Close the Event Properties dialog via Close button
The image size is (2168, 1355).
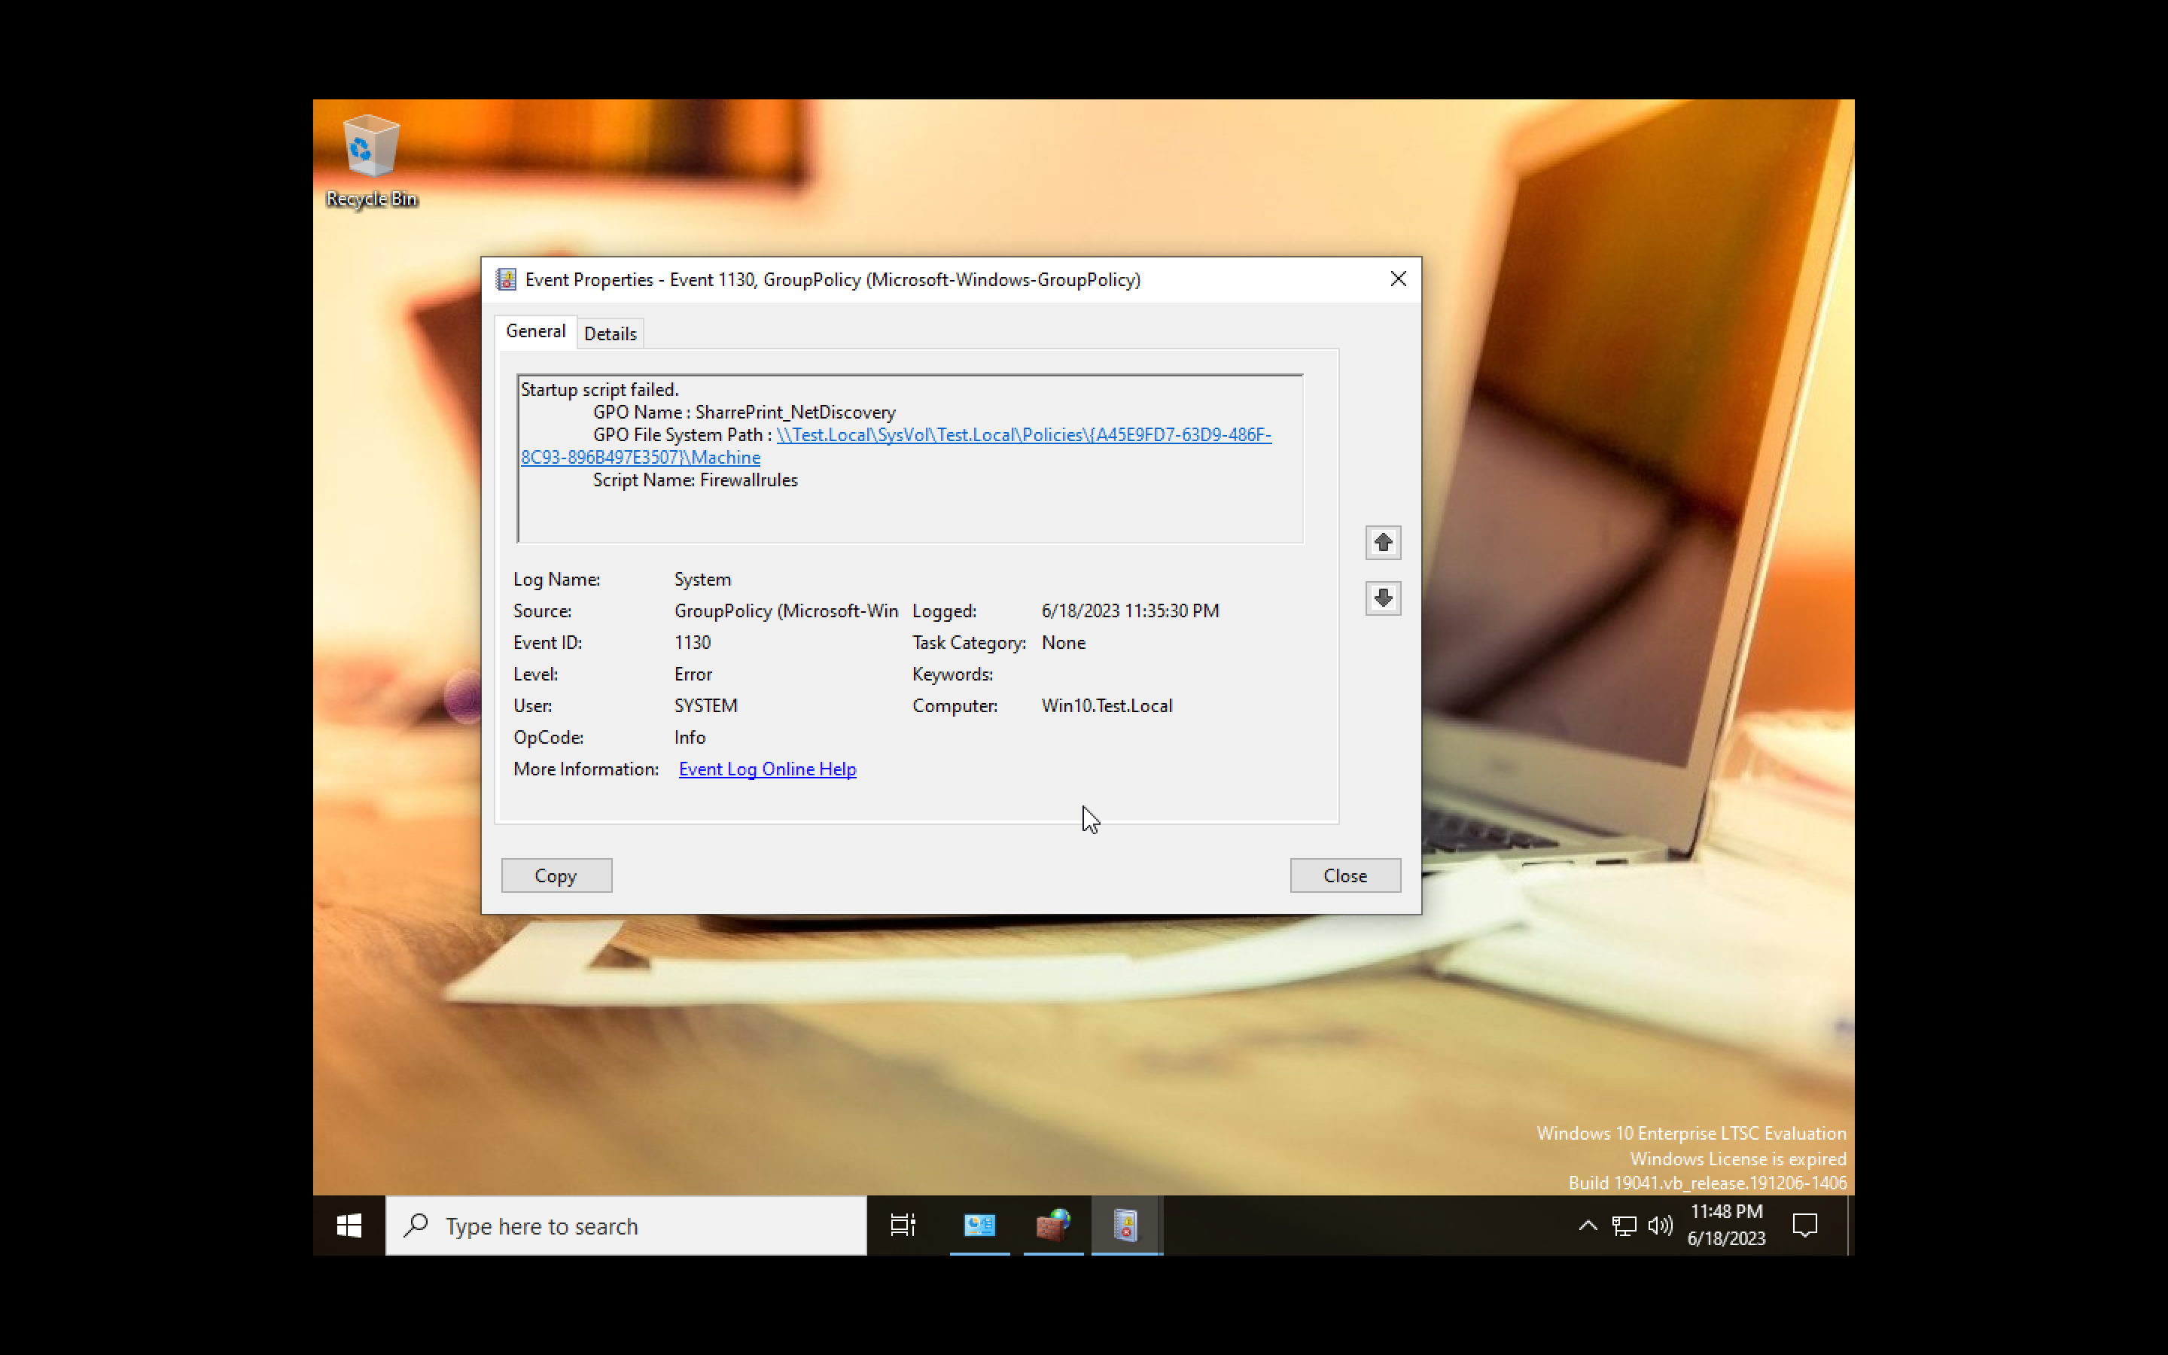[1344, 875]
